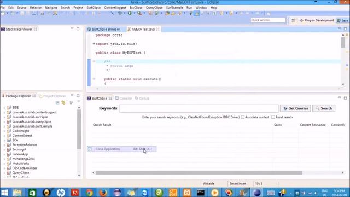Close the SurfClipse view tab

coord(110,99)
